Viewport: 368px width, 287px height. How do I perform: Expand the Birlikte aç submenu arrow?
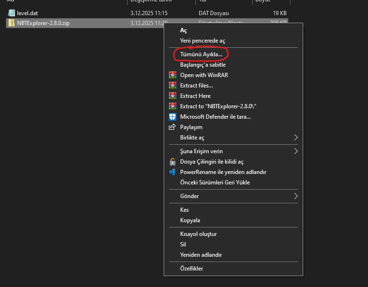point(296,138)
